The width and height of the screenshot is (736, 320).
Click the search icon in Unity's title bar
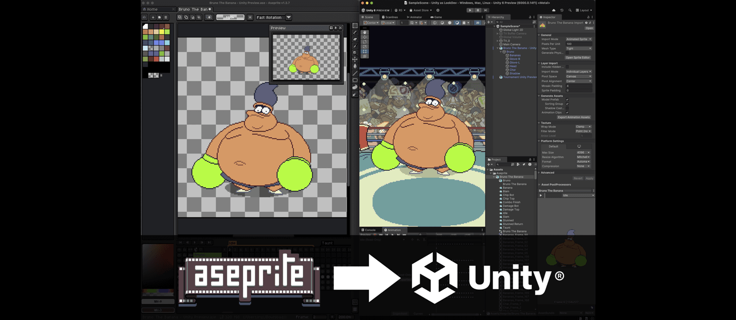(x=570, y=9)
